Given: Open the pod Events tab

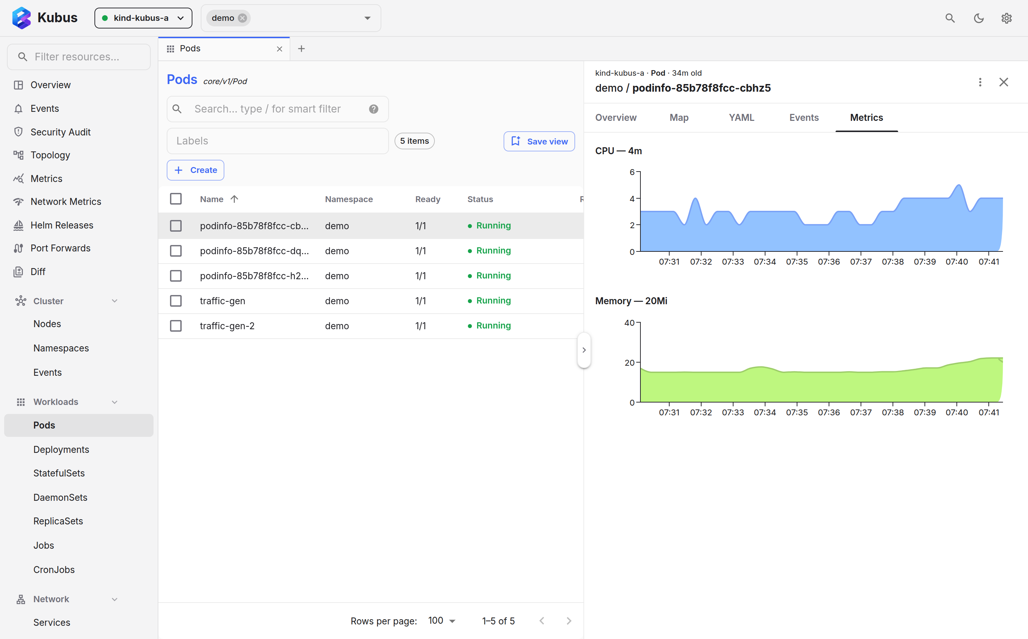Looking at the screenshot, I should pos(804,117).
